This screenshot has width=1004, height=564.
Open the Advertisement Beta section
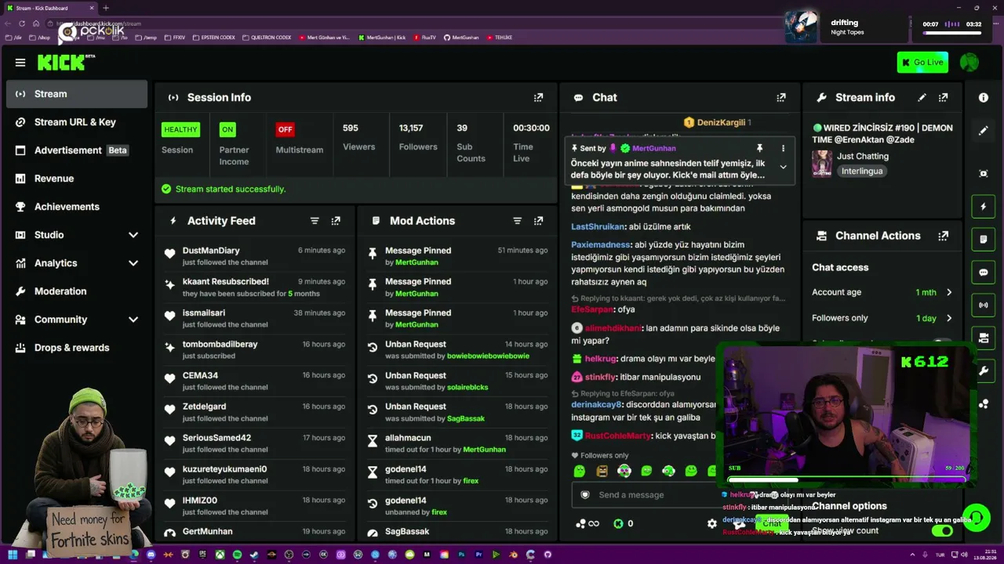coord(77,150)
